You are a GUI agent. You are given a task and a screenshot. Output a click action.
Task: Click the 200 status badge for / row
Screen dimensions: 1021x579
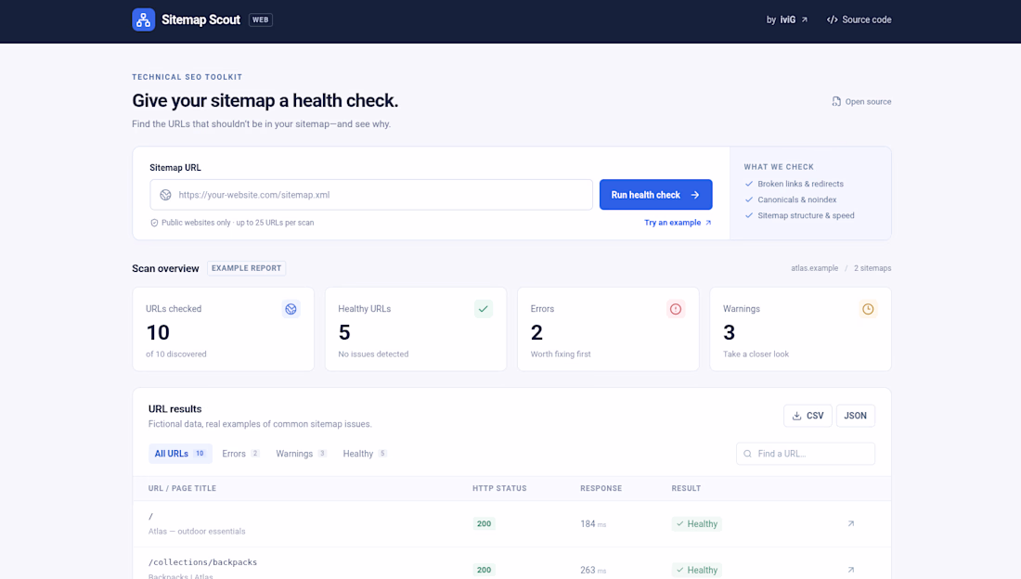click(484, 523)
